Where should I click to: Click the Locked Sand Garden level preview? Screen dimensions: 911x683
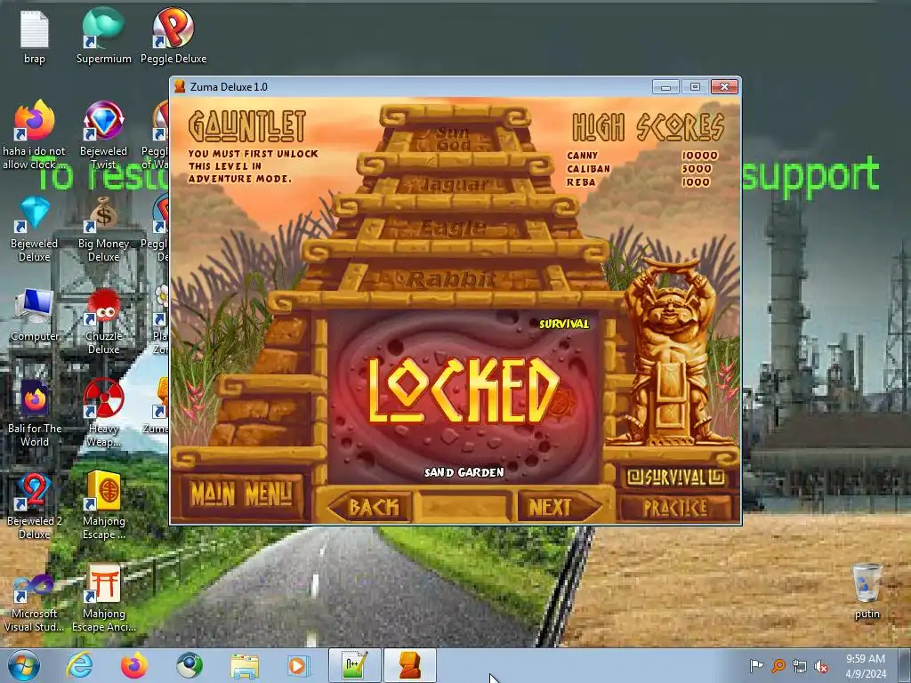tap(463, 397)
